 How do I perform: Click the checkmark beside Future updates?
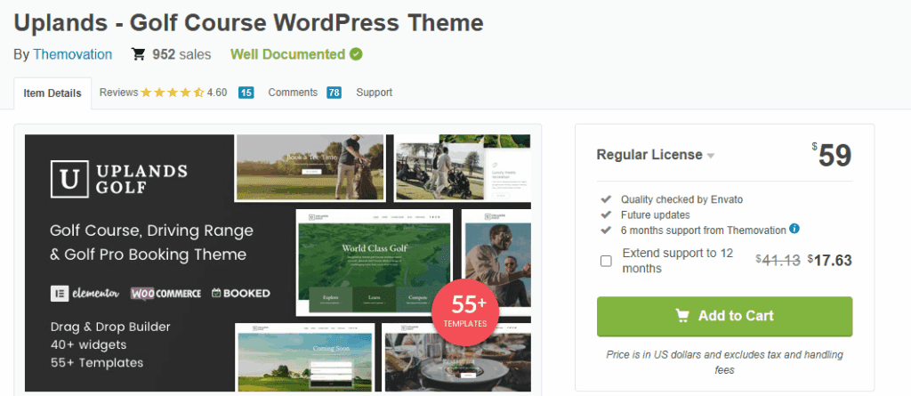[605, 214]
